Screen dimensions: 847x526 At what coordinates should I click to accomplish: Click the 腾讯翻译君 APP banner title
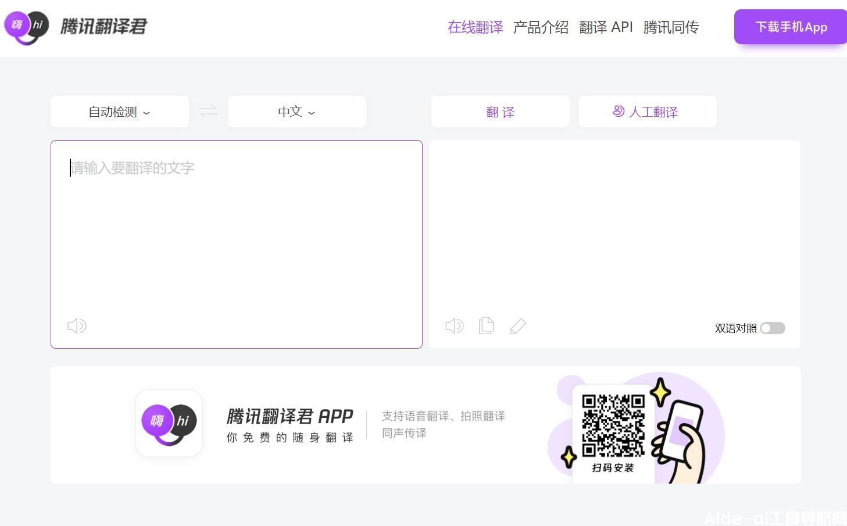(290, 416)
